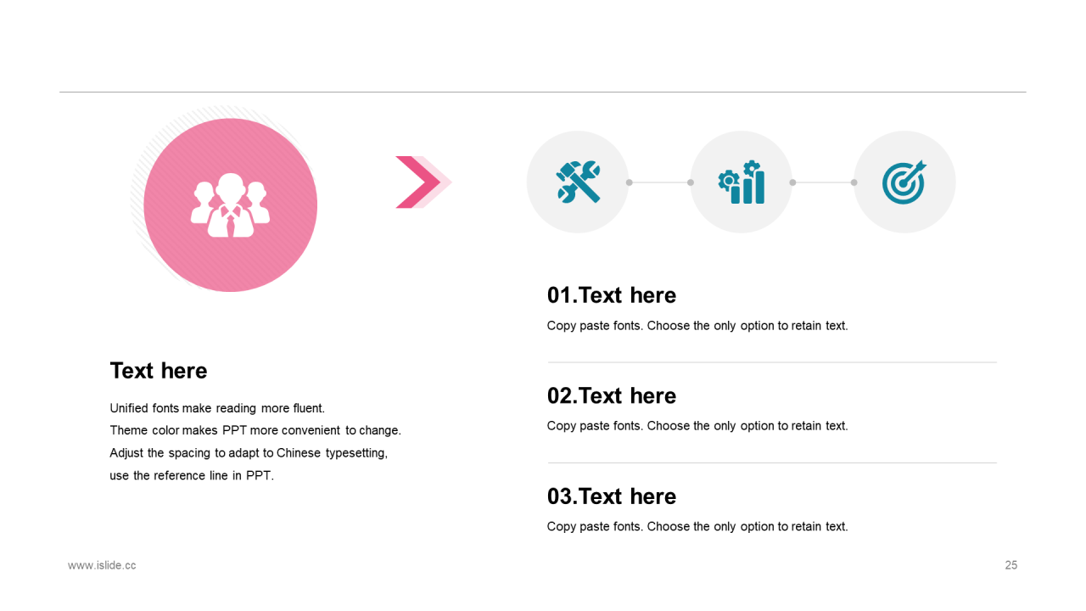This screenshot has width=1086, height=611.
Task: Click the pink chevron arrow shape
Action: [418, 182]
